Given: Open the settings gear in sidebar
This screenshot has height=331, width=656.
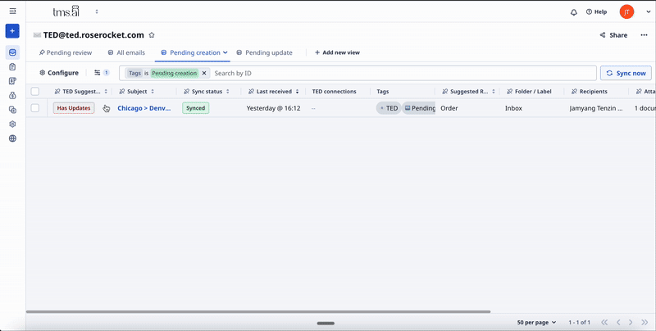Looking at the screenshot, I should (x=12, y=124).
